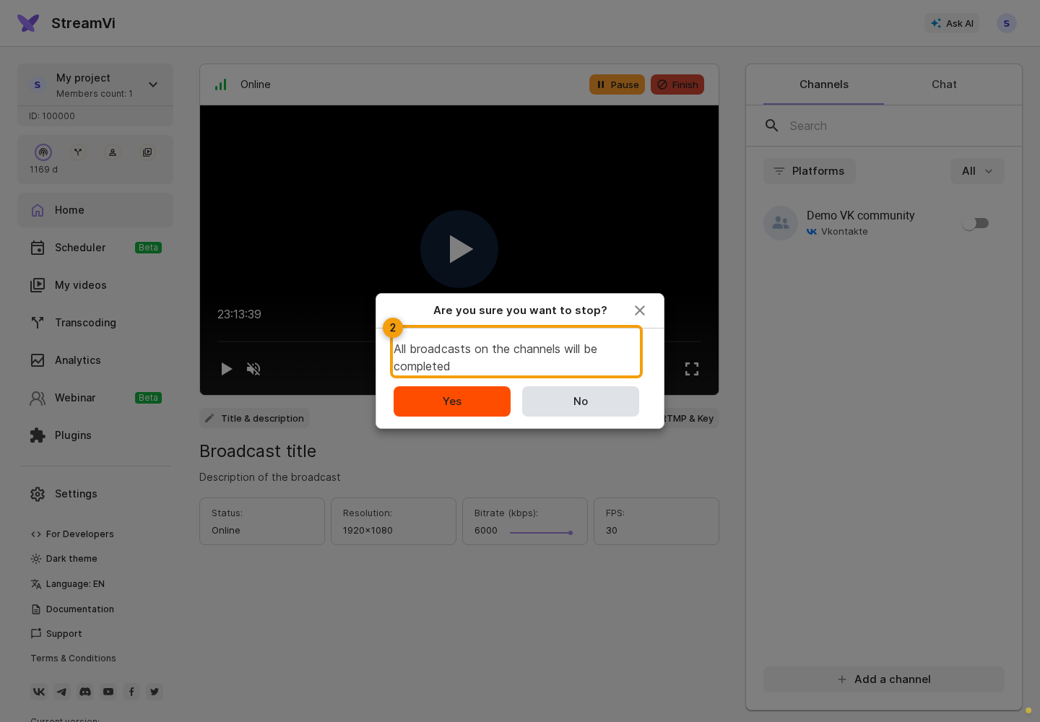The width and height of the screenshot is (1040, 722).
Task: Open the For Developers link
Action: pyautogui.click(x=72, y=534)
